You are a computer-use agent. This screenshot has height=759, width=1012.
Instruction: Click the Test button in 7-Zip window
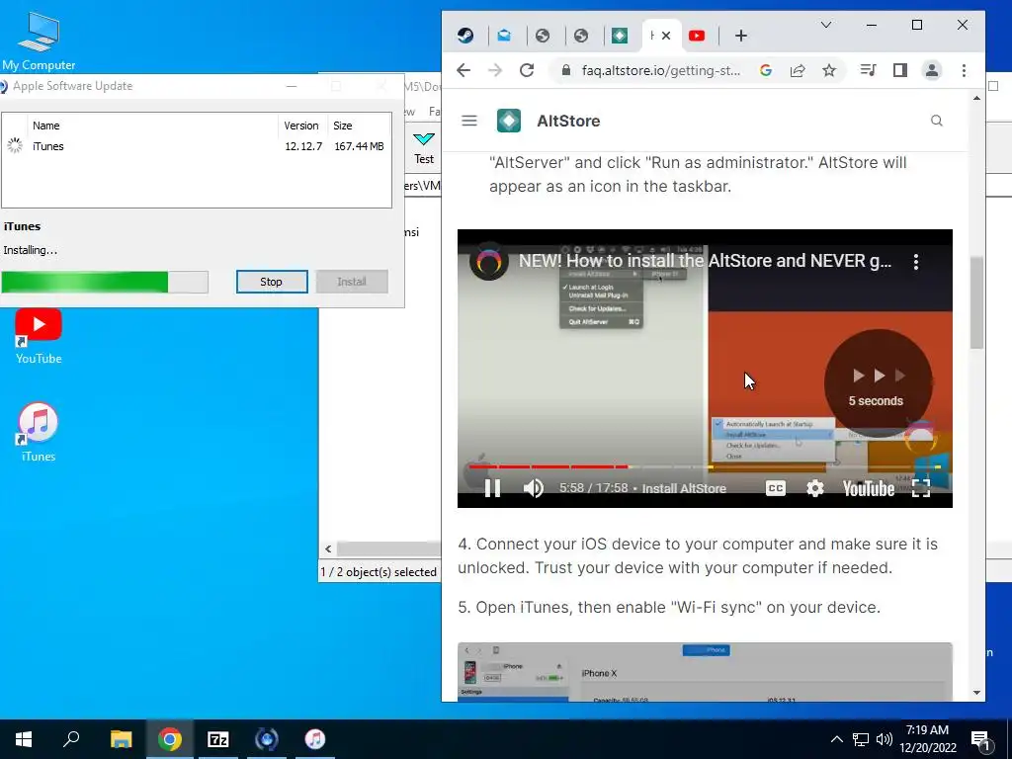coord(424,148)
